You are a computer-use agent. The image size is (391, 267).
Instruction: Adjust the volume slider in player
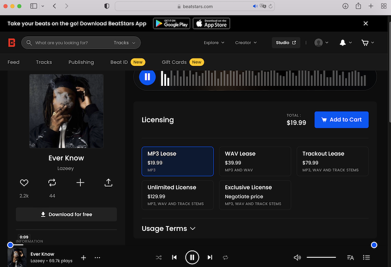pyautogui.click(x=321, y=257)
